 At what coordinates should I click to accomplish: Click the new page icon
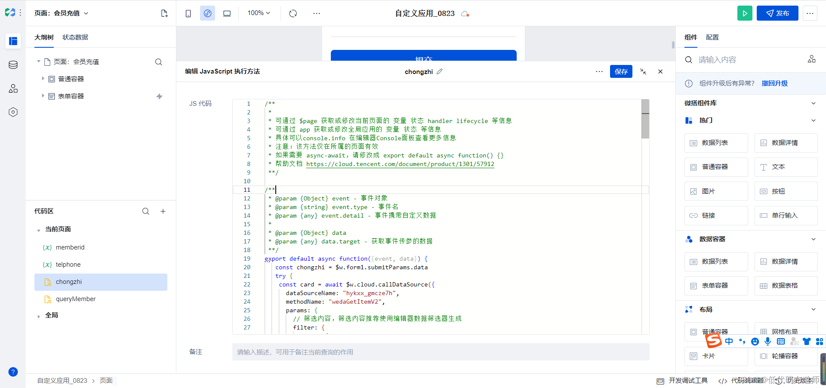(x=164, y=13)
